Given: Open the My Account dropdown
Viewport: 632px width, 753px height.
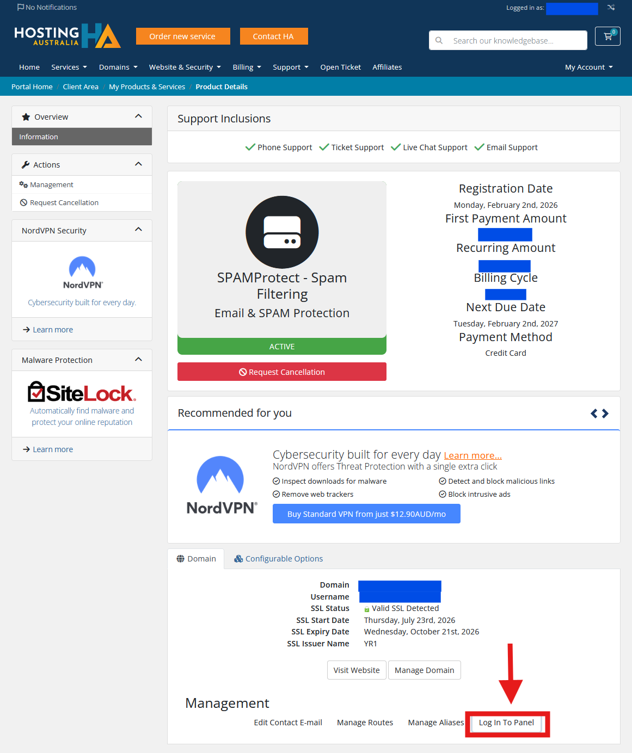Looking at the screenshot, I should coord(589,67).
